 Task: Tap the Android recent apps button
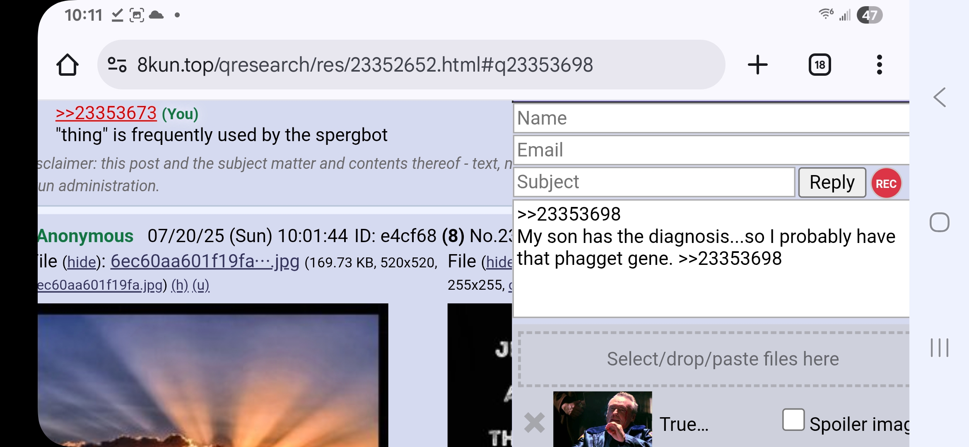pos(940,348)
